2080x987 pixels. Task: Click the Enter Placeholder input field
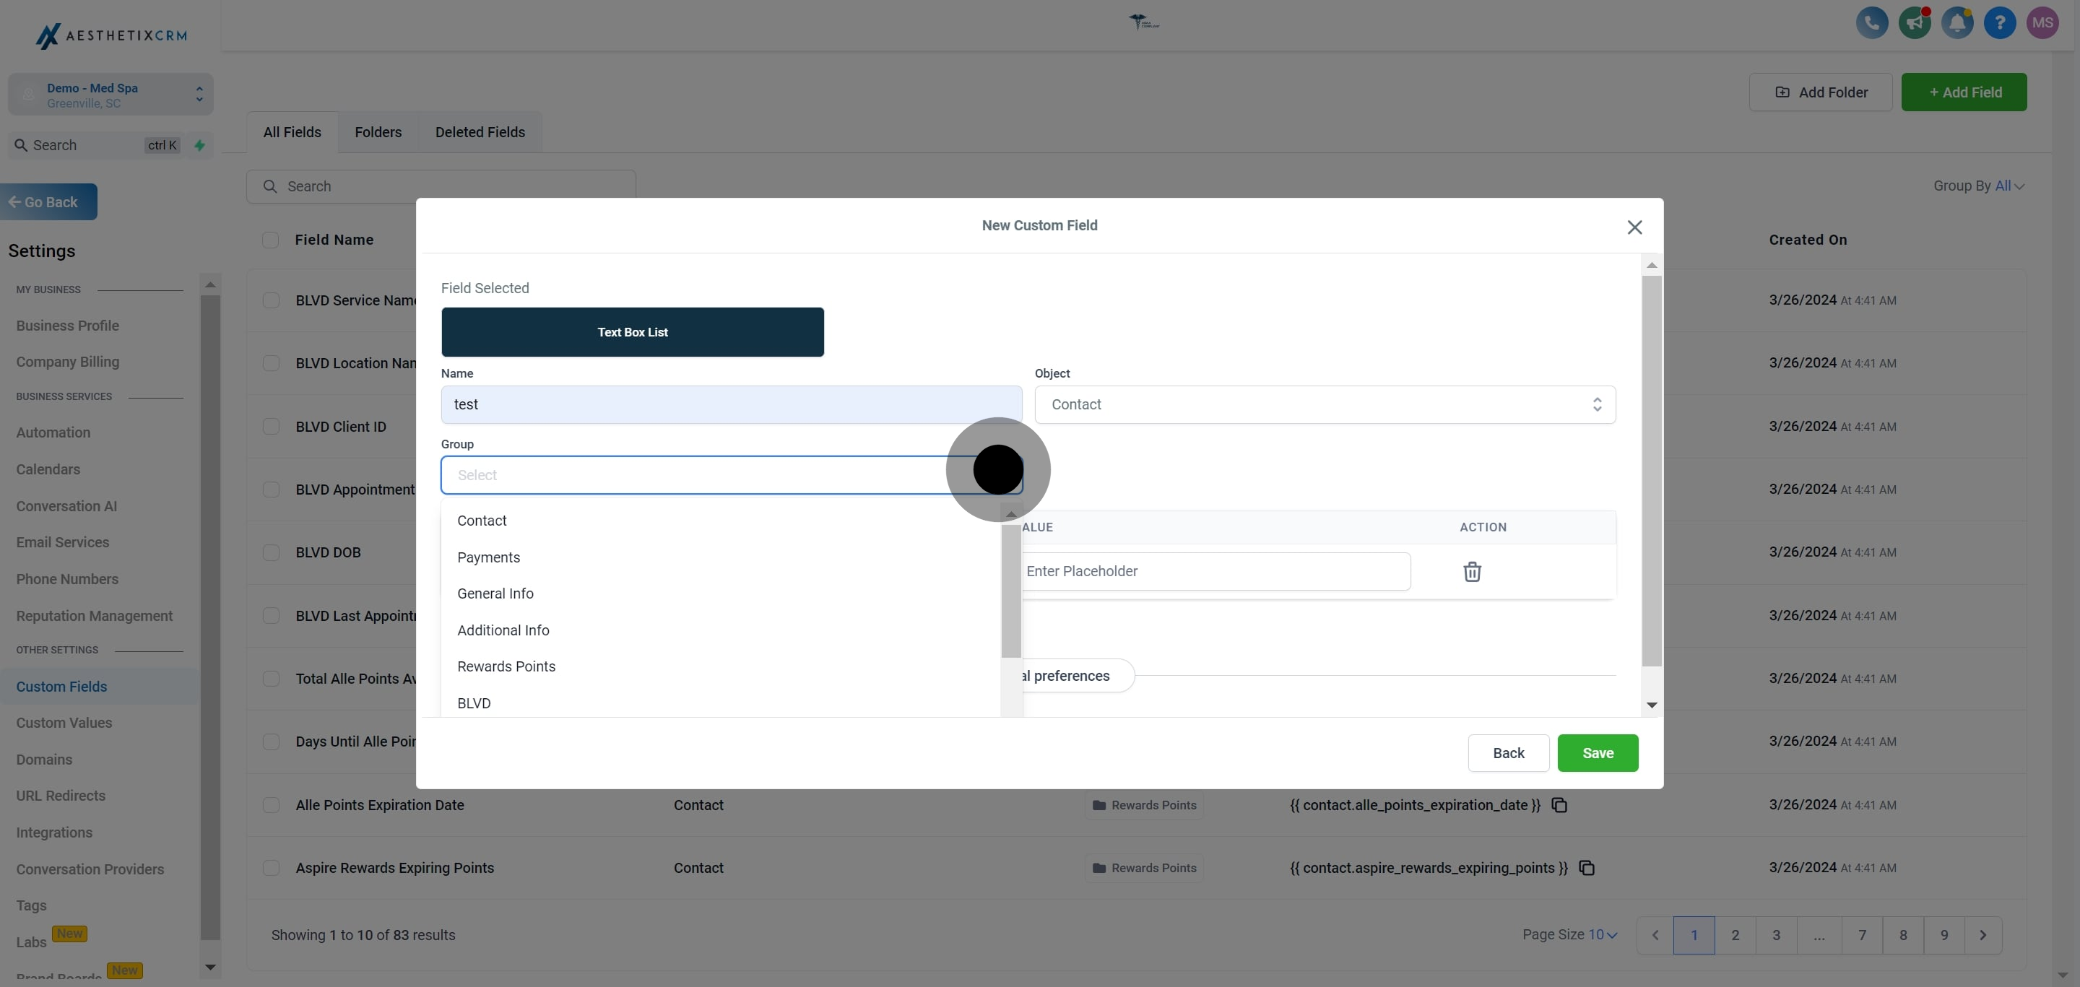coord(1214,571)
